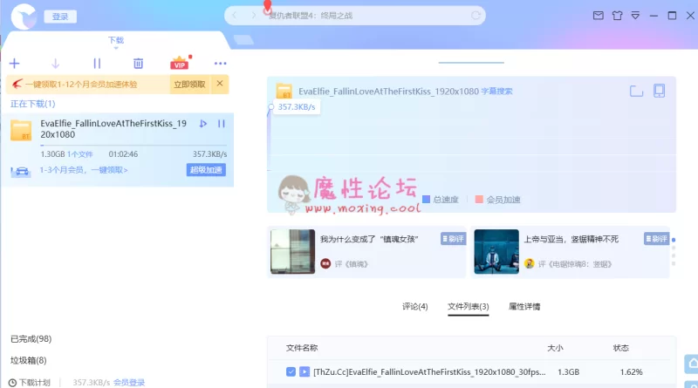This screenshot has height=388, width=698.
Task: Click the blue car acceleration icon
Action: tap(20, 171)
